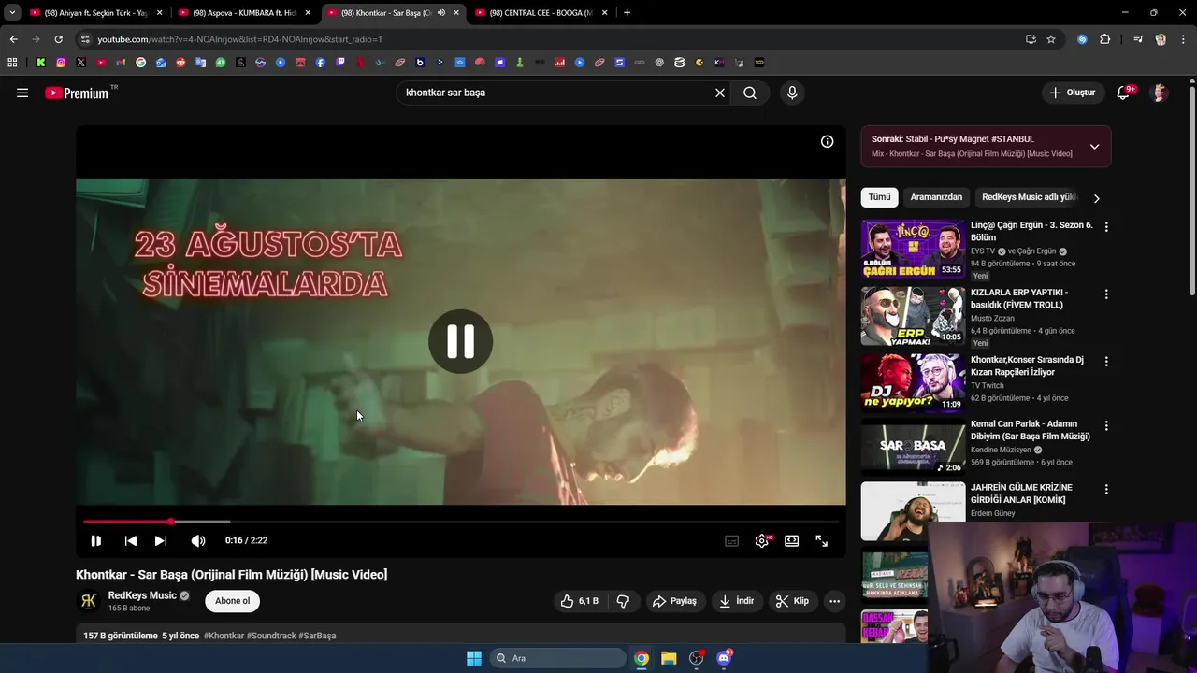1197x673 pixels.
Task: Open YouTube notifications bell
Action: (x=1123, y=93)
